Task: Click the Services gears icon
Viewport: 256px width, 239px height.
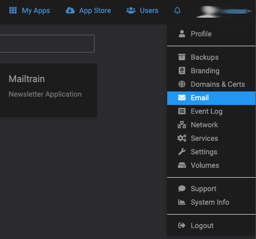Action: pyautogui.click(x=182, y=138)
